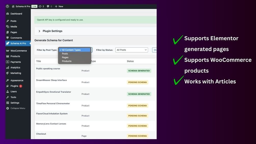Viewport: 256px width, 144px height.
Task: Click the "Generate Schema for Content" heading
Action: pos(53,40)
